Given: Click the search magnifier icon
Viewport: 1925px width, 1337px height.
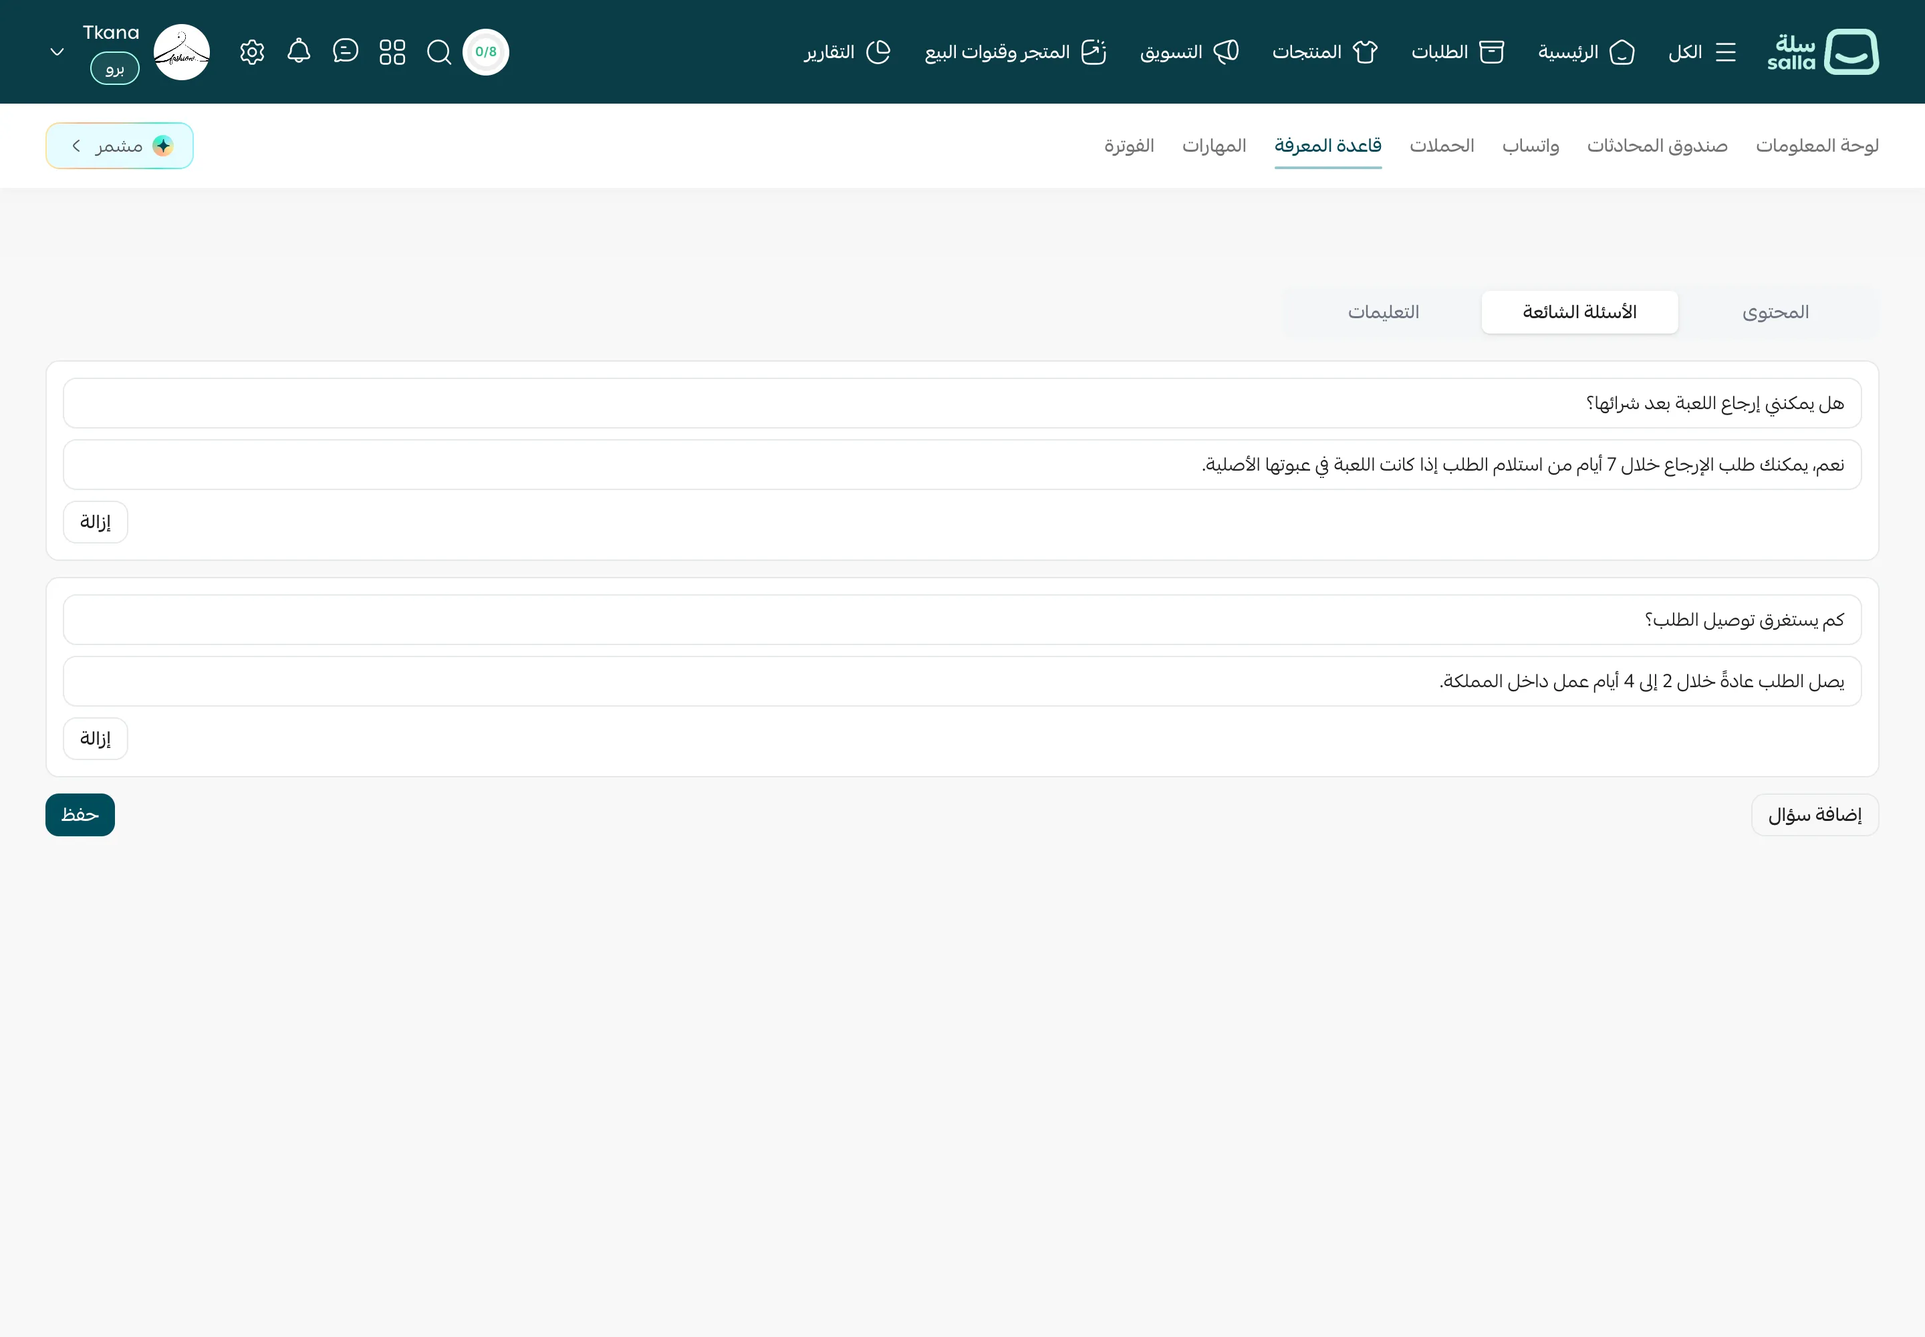Looking at the screenshot, I should coord(439,52).
